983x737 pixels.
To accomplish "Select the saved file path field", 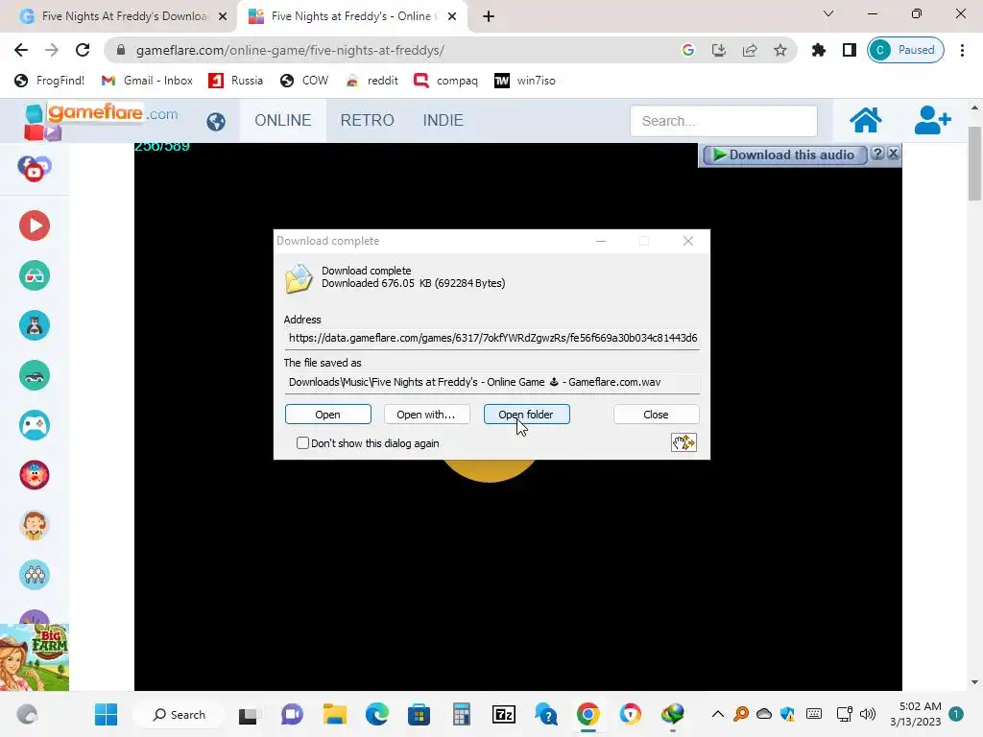I will [x=492, y=382].
